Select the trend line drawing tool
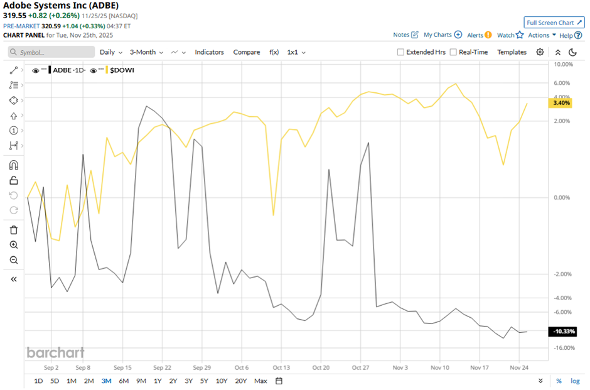Viewport: 590px width, 390px height. tap(14, 70)
